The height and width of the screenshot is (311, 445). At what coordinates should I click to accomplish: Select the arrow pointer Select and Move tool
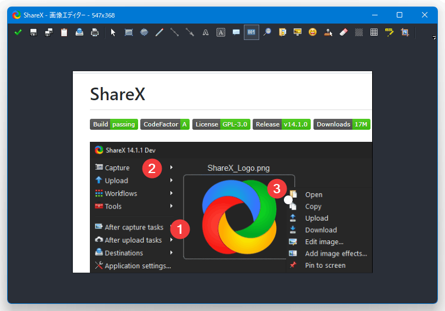point(113,32)
